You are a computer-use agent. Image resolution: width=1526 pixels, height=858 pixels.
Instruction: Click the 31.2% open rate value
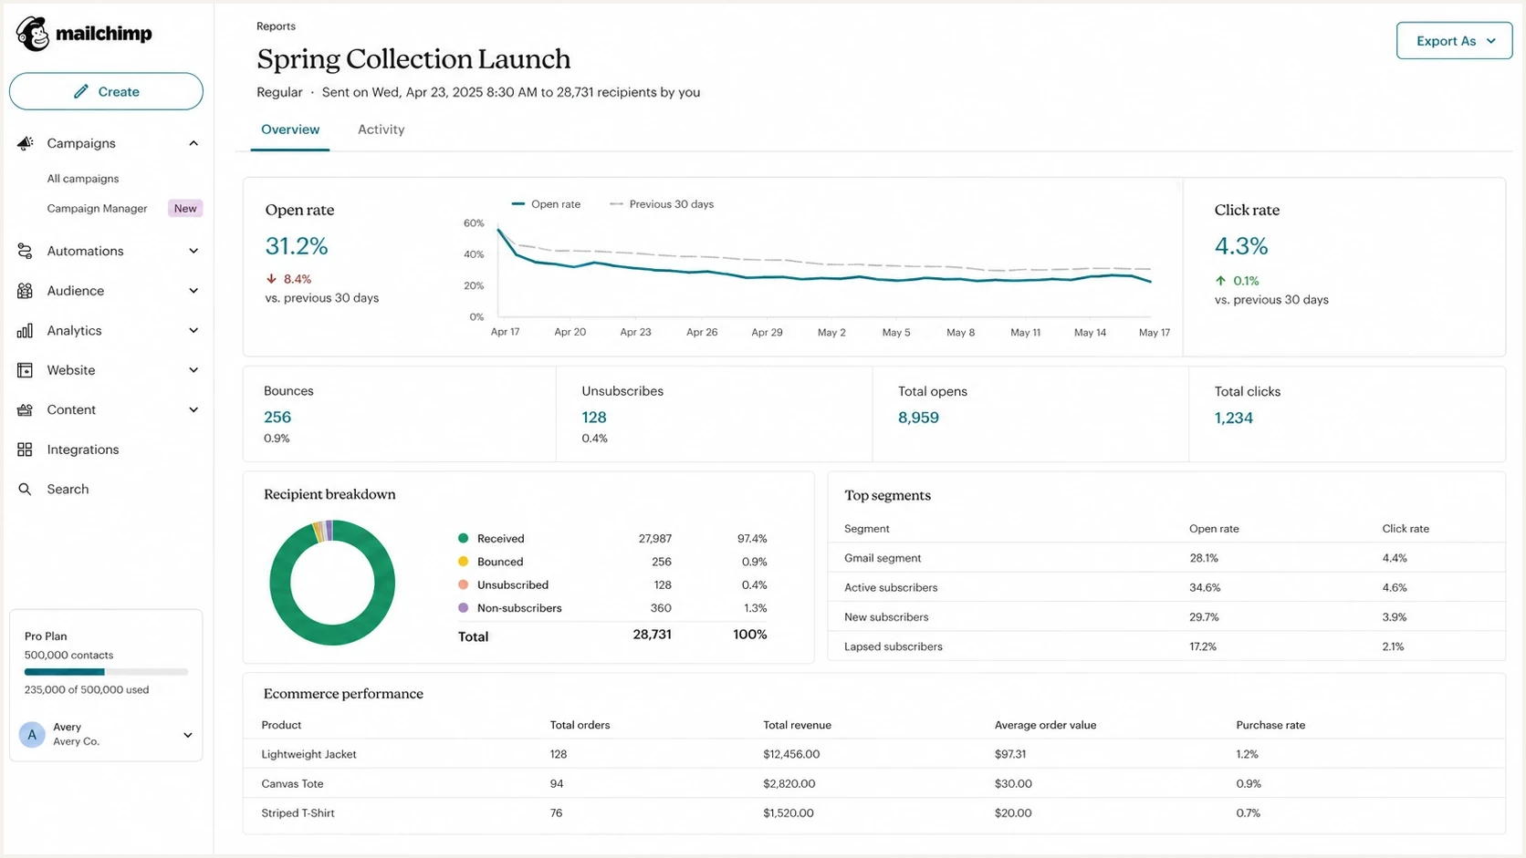297,246
